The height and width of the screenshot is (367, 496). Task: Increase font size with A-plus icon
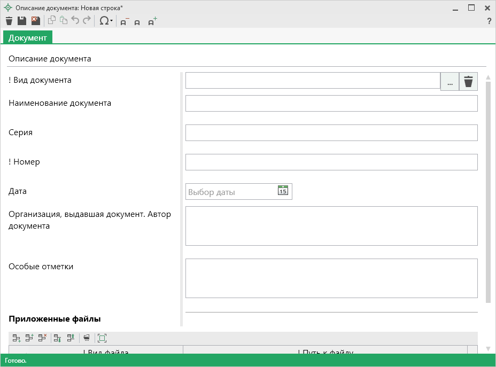pos(152,22)
